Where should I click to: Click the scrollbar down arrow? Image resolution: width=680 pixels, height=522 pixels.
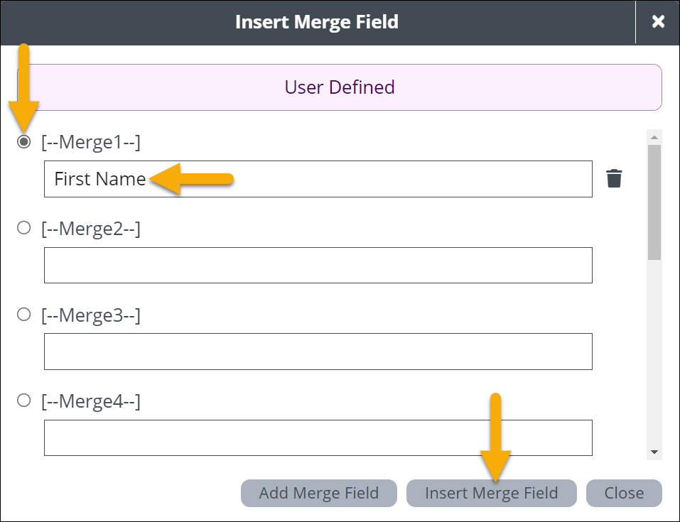(654, 452)
